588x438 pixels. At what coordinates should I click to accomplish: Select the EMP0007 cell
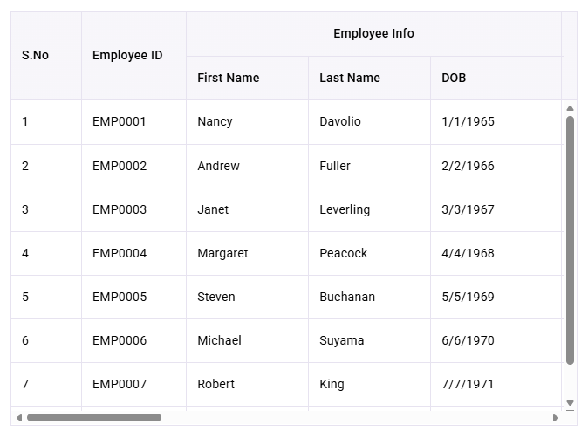tap(133, 385)
